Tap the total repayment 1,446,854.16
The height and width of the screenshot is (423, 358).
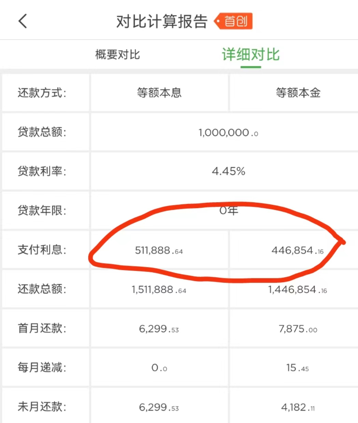(298, 290)
